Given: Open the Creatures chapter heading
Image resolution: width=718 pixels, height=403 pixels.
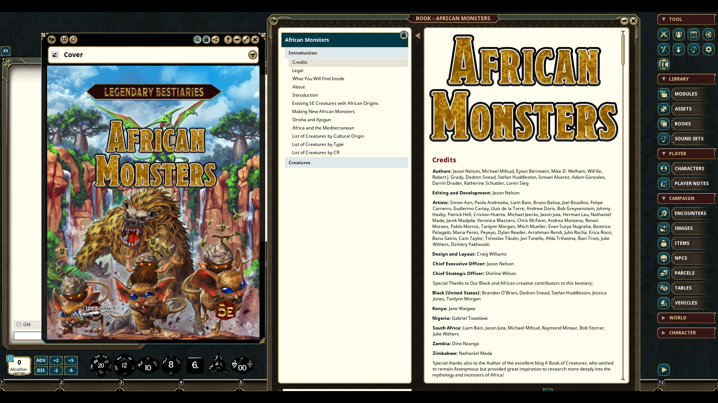Looking at the screenshot, I should coord(300,163).
